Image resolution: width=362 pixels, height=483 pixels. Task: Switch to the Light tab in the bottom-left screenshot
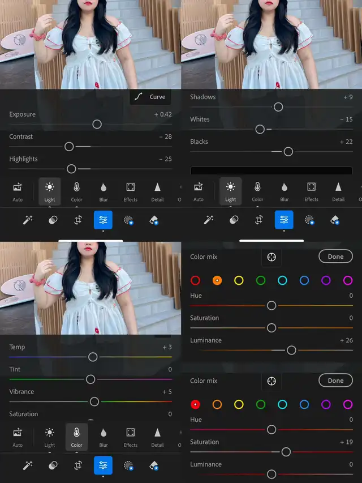pyautogui.click(x=50, y=437)
